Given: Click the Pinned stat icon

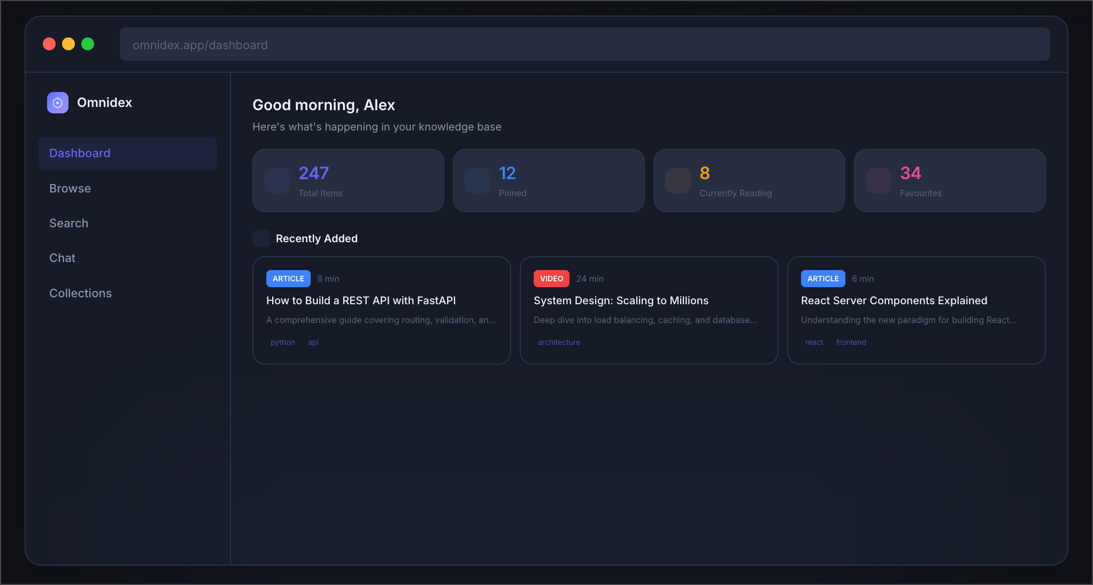Looking at the screenshot, I should pos(477,181).
